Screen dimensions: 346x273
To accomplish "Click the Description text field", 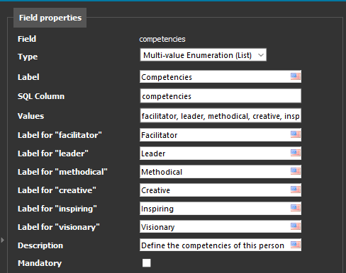I will point(215,245).
